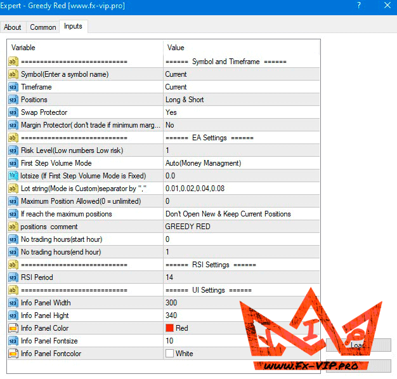
Task: Click the integer icon beside Timeframe
Action: coord(13,87)
